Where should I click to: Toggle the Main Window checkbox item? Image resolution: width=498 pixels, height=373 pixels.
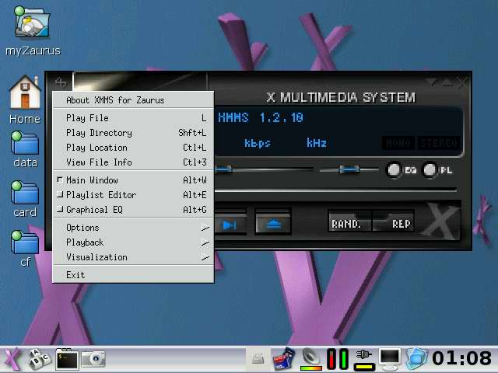click(x=92, y=180)
